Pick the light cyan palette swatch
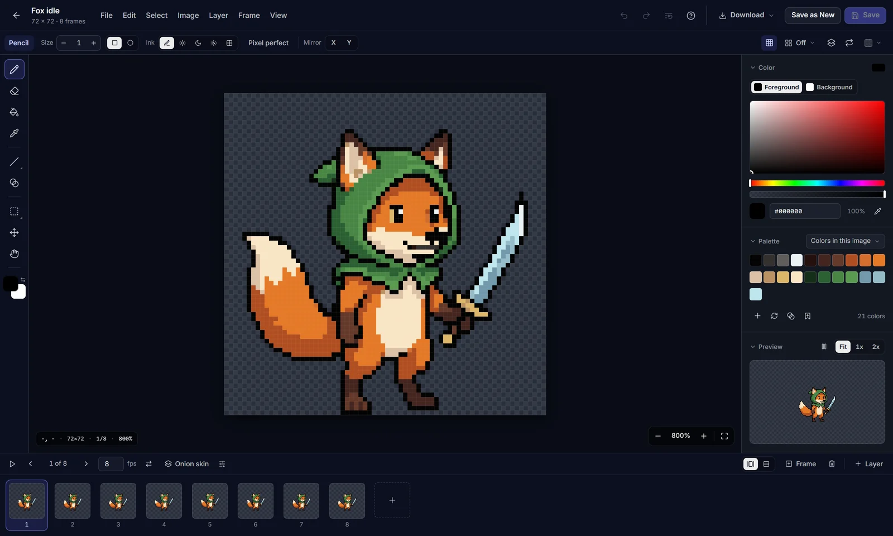 coord(756,294)
